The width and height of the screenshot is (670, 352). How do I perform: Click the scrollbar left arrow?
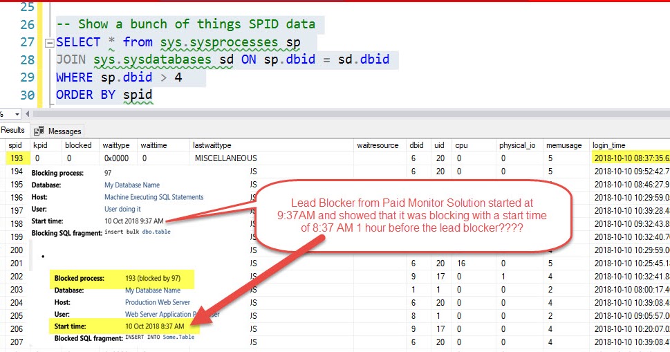(28, 114)
